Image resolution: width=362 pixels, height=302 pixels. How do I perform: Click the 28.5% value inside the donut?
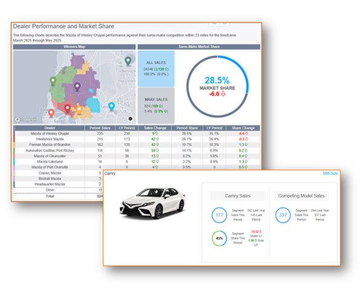(x=217, y=80)
